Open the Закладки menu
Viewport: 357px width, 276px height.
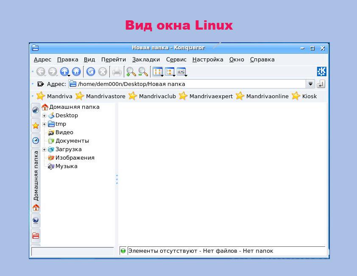pos(146,60)
